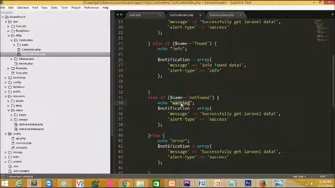This screenshot has width=335, height=188.
Task: Open Internet Explorer from taskbar
Action: tap(19, 183)
